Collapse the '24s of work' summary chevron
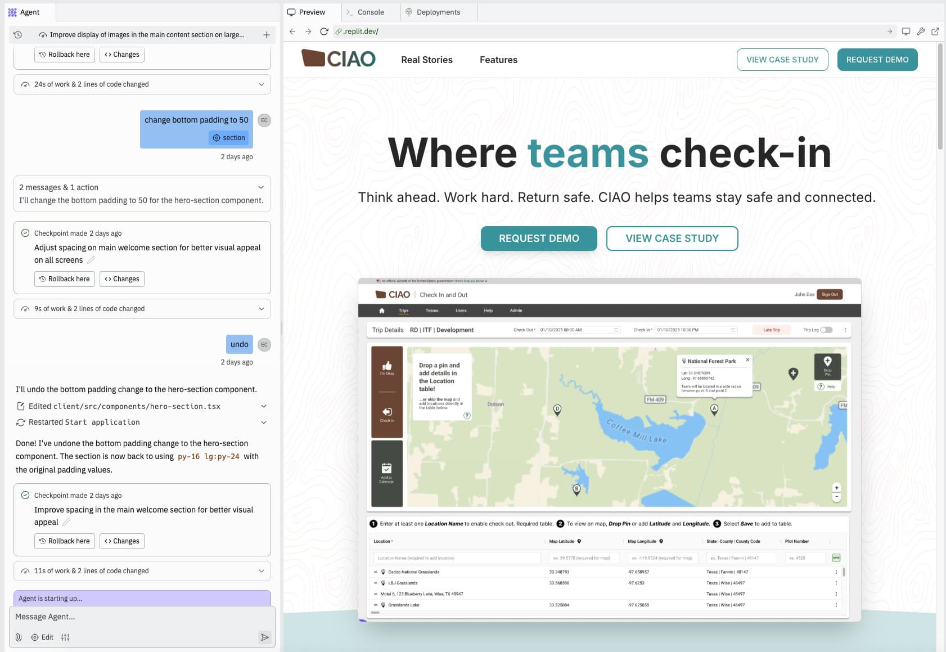 tap(260, 84)
